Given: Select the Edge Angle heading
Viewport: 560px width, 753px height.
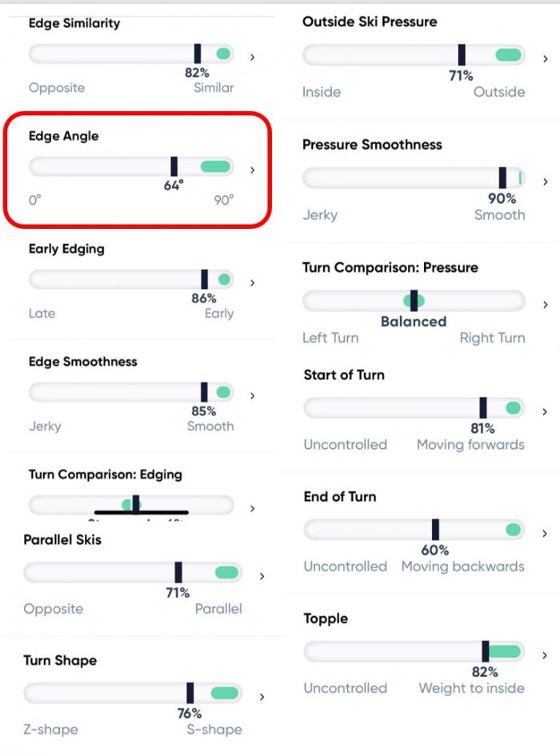Looking at the screenshot, I should click(x=63, y=136).
